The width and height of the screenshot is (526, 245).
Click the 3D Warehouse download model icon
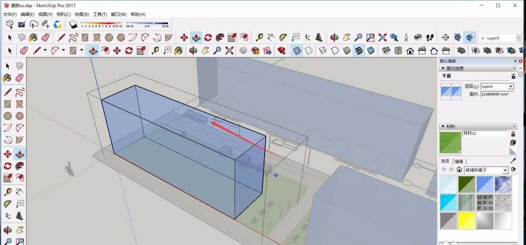click(x=9, y=25)
